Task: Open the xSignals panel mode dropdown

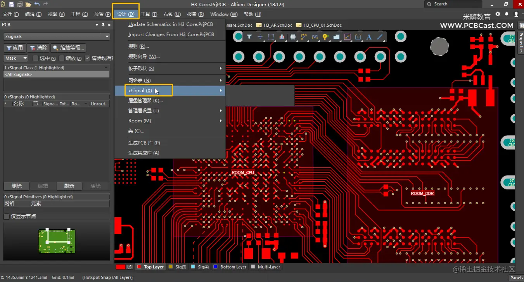Action: (57, 36)
